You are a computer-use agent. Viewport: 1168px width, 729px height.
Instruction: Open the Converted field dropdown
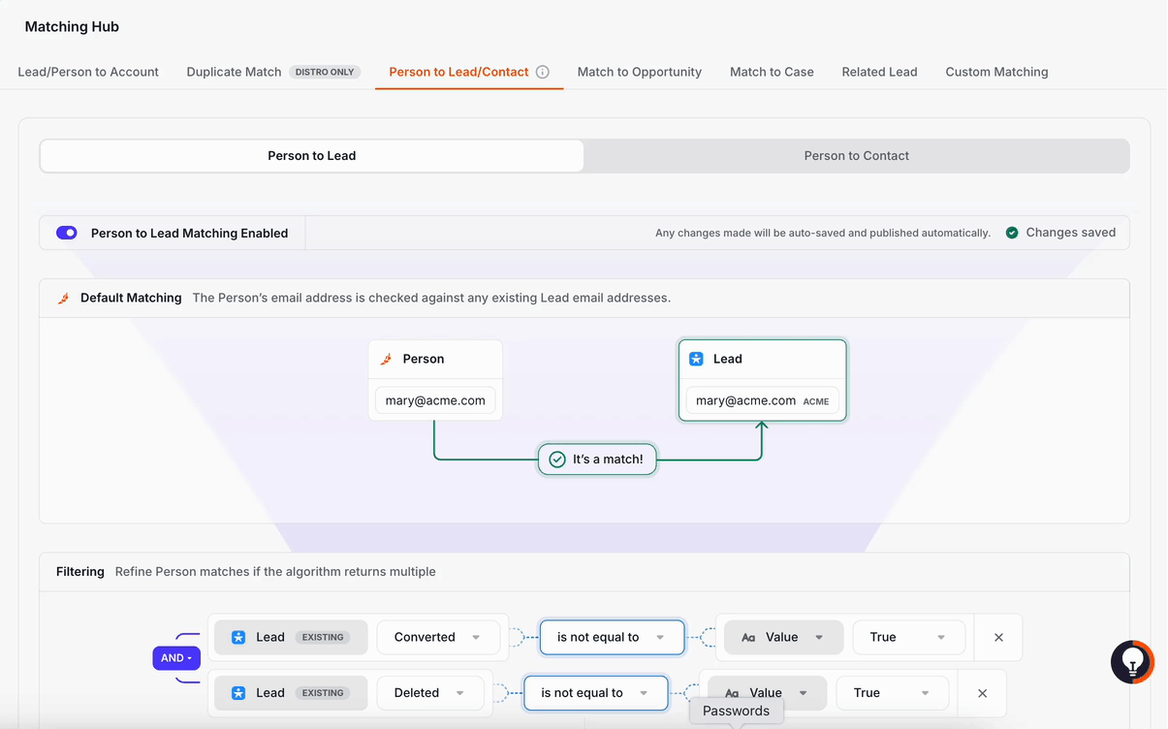(x=438, y=637)
